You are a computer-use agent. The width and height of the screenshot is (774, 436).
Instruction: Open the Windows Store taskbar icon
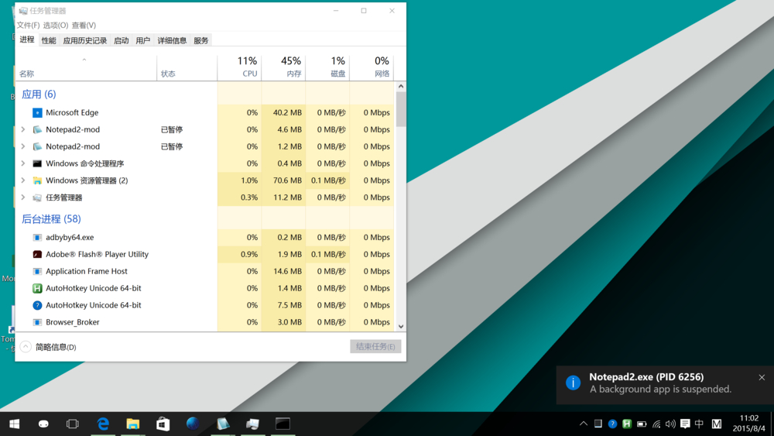pyautogui.click(x=163, y=424)
